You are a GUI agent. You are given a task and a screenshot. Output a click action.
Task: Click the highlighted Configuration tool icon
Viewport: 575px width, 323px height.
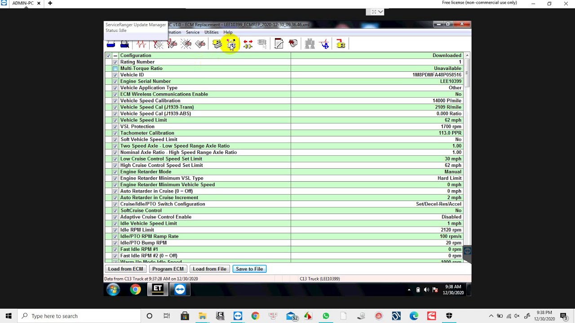[x=231, y=44]
